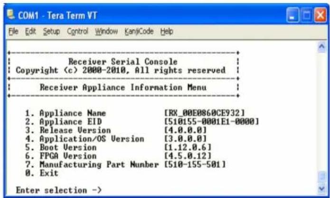Click the Exit menu option text
Image resolution: width=330 pixels, height=198 pixels.
coord(41,173)
